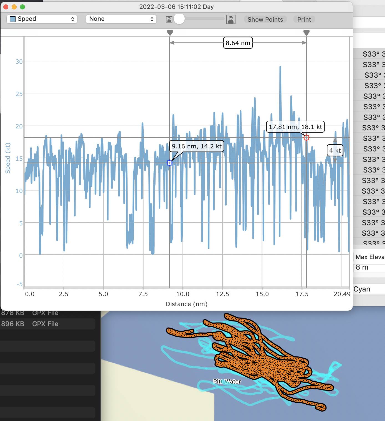Click the smoothing slider knob
385x421 pixels.
[179, 19]
